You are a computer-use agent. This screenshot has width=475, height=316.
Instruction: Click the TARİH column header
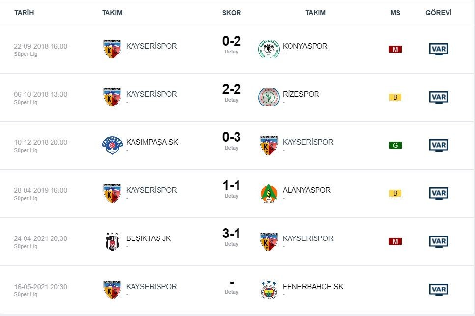click(x=24, y=13)
